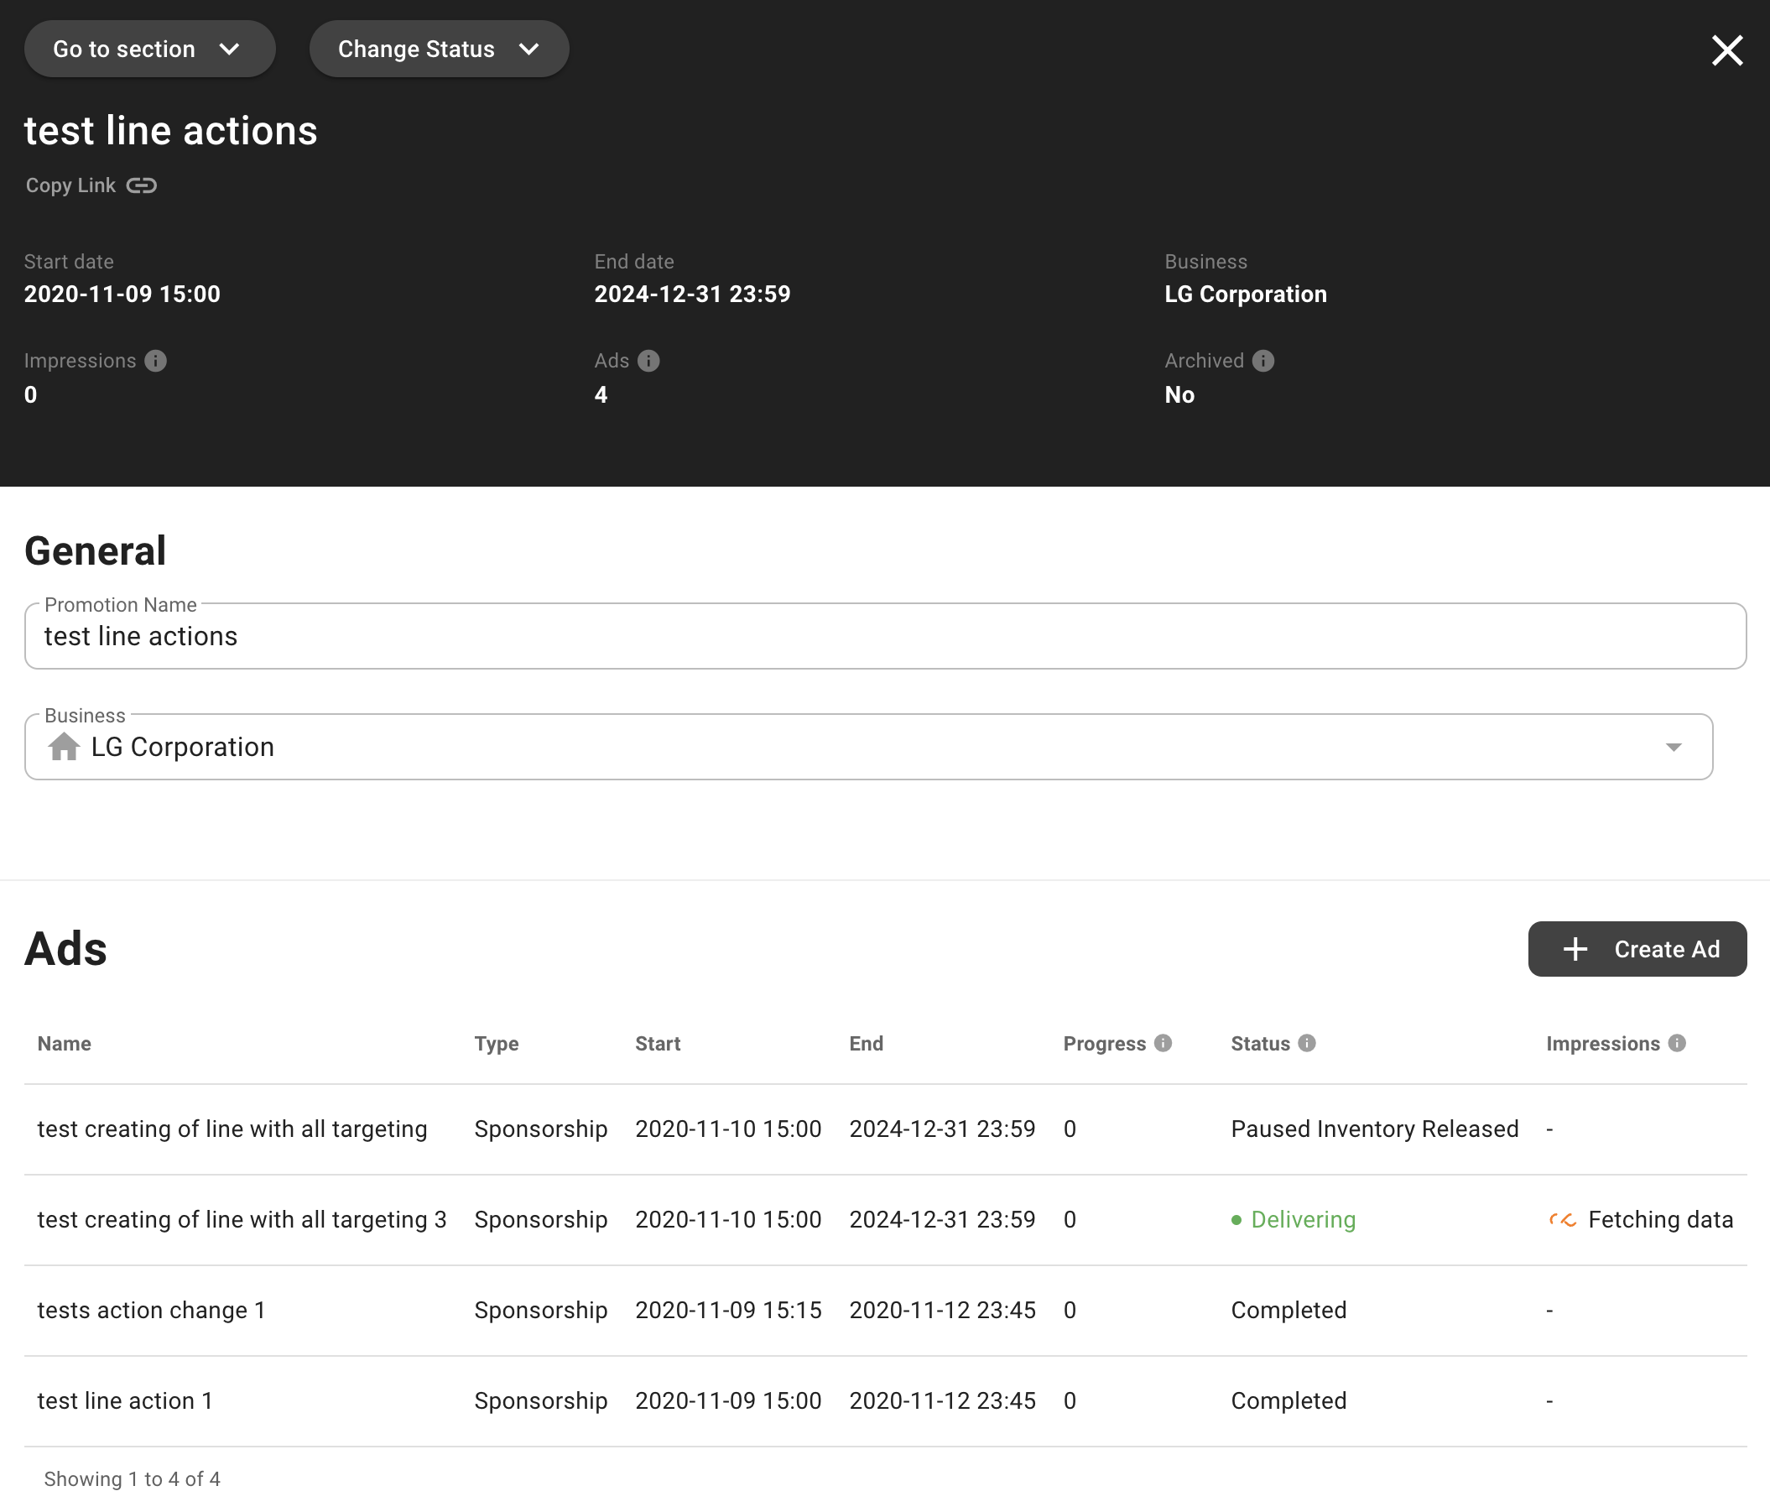Click the Impressions column info icon in table
Viewport: 1770px width, 1512px height.
(1676, 1043)
